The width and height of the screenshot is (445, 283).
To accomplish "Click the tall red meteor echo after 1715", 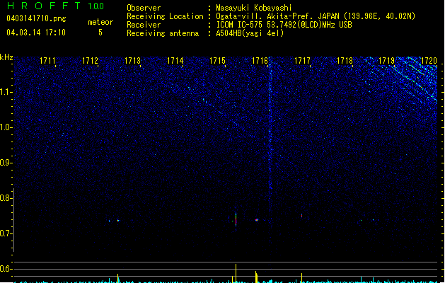I will coord(236,219).
